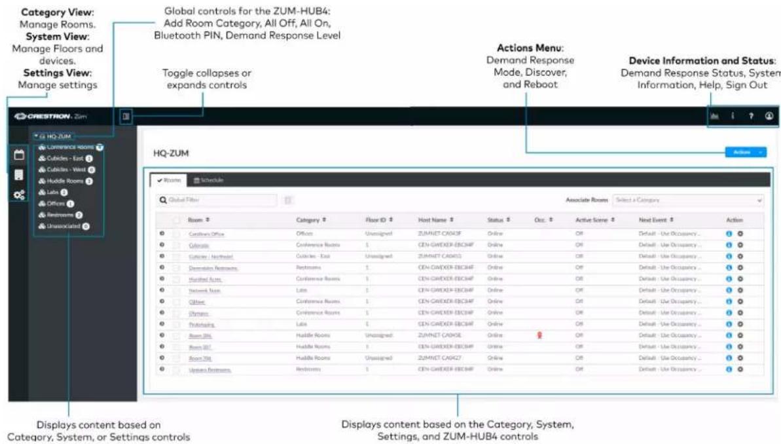Open the Sign Out user icon

[769, 116]
